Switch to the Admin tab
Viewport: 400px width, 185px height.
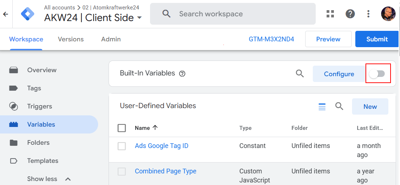pyautogui.click(x=111, y=39)
